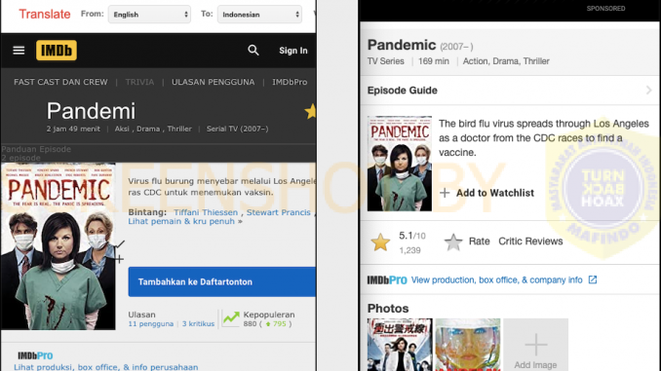Click the gold star next to Pandemi title

pos(311,112)
